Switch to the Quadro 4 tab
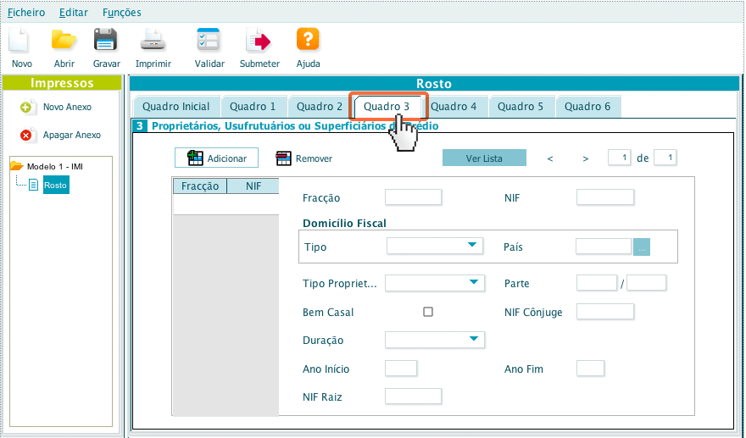This screenshot has width=746, height=438. 453,107
